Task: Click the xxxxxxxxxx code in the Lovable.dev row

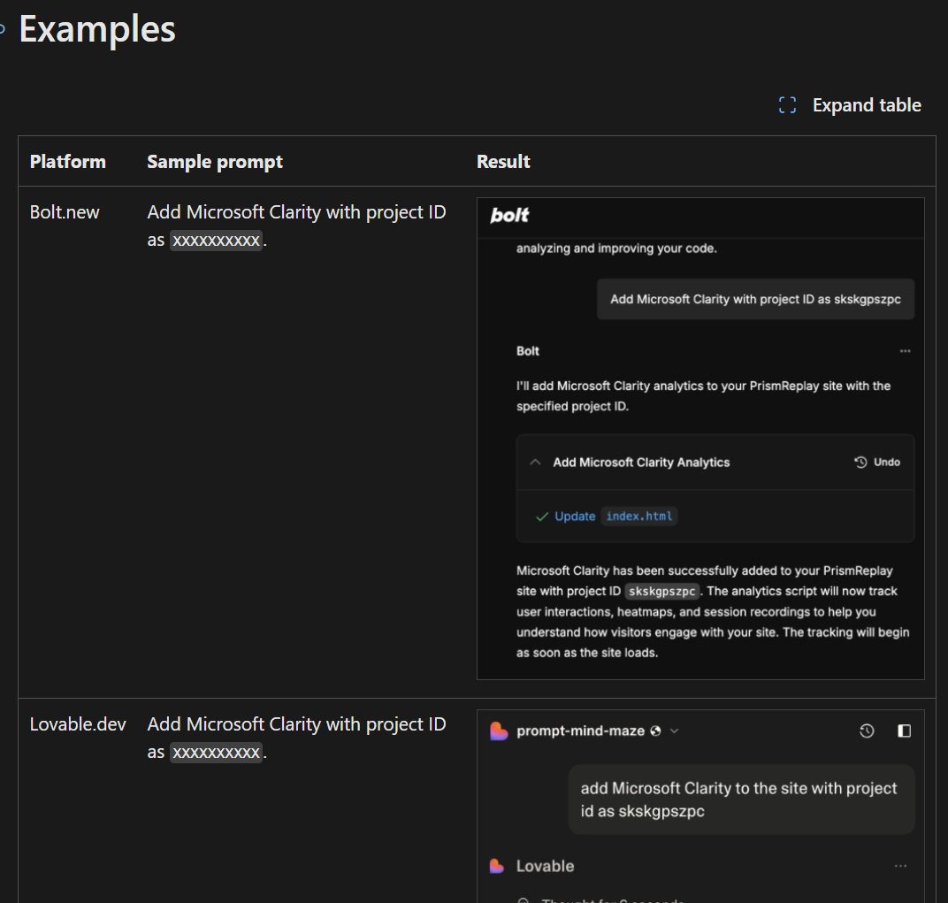Action: click(216, 753)
